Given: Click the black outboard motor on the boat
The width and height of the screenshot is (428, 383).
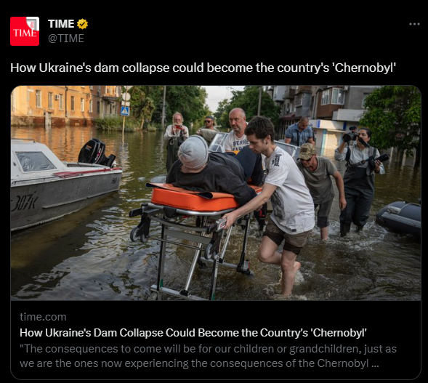Looking at the screenshot, I should [96, 153].
